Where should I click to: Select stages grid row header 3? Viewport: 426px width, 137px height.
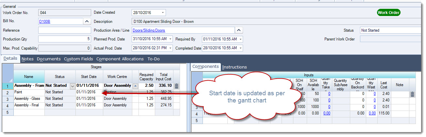click(8, 99)
